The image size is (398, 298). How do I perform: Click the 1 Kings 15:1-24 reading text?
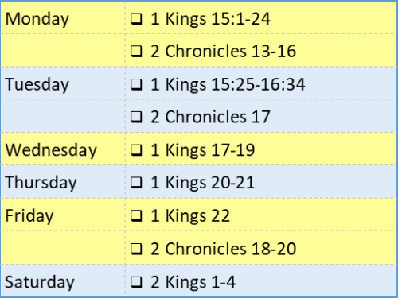[x=210, y=19]
